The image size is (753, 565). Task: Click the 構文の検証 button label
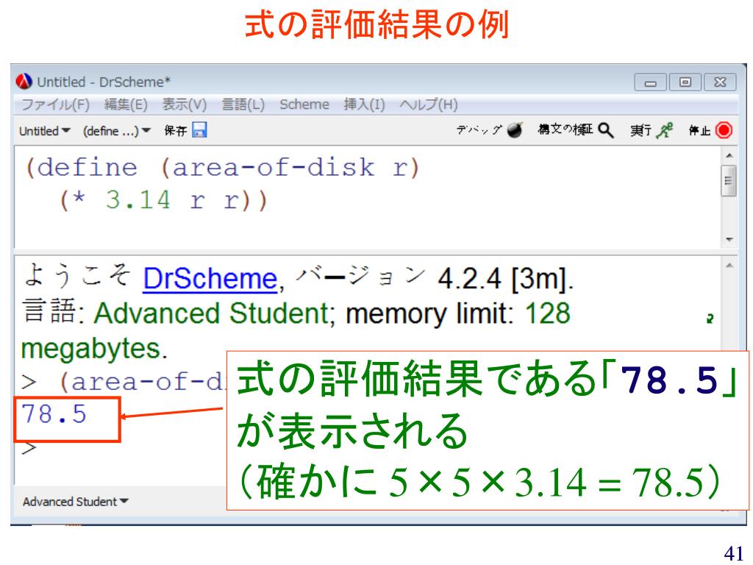click(x=565, y=129)
